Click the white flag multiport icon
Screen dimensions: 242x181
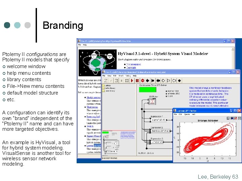(x=169, y=81)
